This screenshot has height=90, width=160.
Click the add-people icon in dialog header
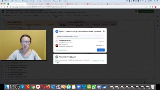[57, 31]
